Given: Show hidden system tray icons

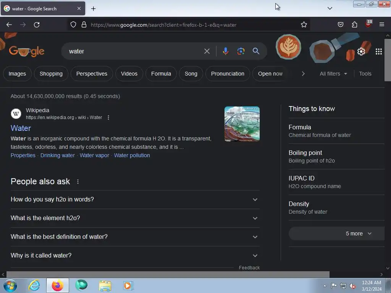Looking at the screenshot, I should pyautogui.click(x=325, y=286).
